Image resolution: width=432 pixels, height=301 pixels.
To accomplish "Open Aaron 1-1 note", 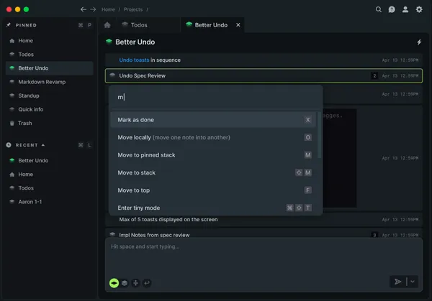I will coord(49,202).
